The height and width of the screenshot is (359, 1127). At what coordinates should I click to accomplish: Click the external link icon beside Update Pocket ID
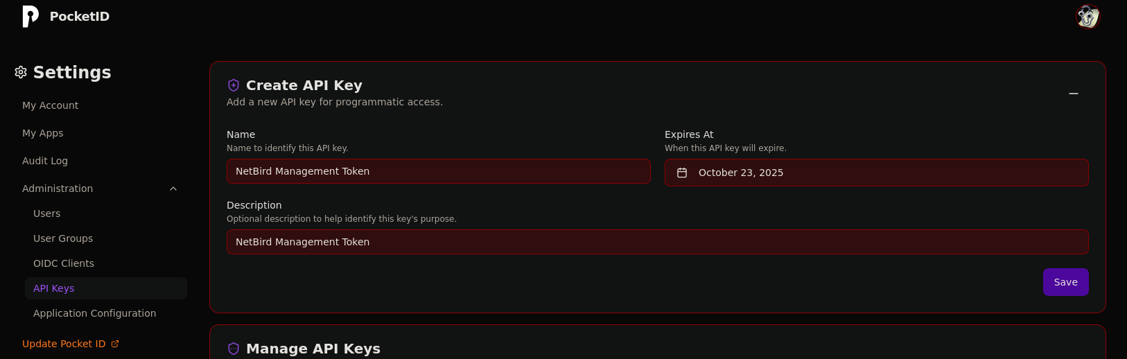click(115, 344)
